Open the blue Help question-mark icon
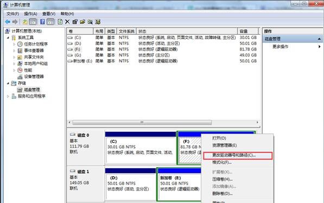This screenshot has height=203, width=324. (42, 22)
